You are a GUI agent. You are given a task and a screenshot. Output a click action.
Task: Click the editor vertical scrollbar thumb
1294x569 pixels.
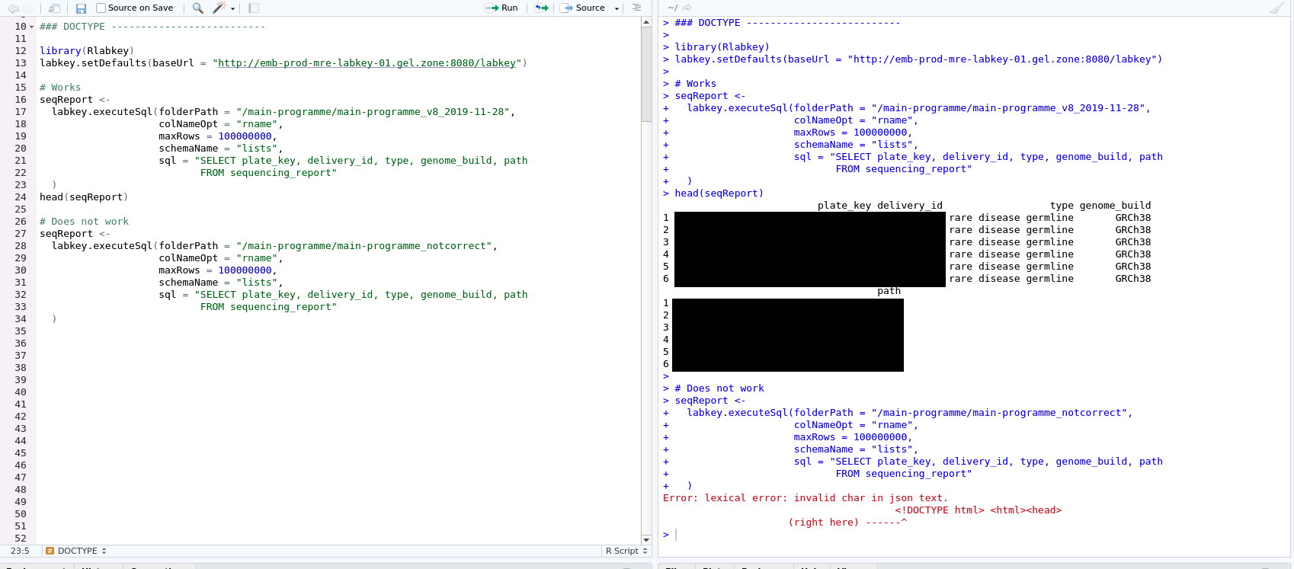coord(646,76)
